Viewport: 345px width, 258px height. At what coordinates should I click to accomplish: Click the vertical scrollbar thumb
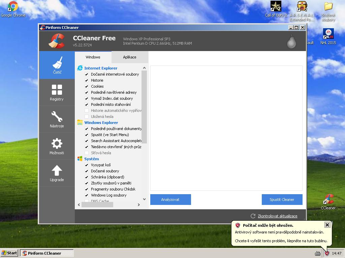144,107
